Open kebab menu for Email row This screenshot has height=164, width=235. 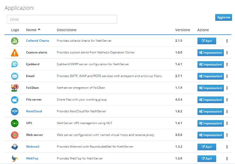[227, 76]
